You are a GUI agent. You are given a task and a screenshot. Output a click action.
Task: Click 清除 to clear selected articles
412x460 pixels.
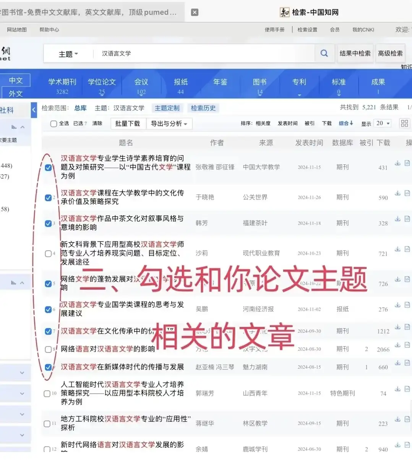(97, 123)
